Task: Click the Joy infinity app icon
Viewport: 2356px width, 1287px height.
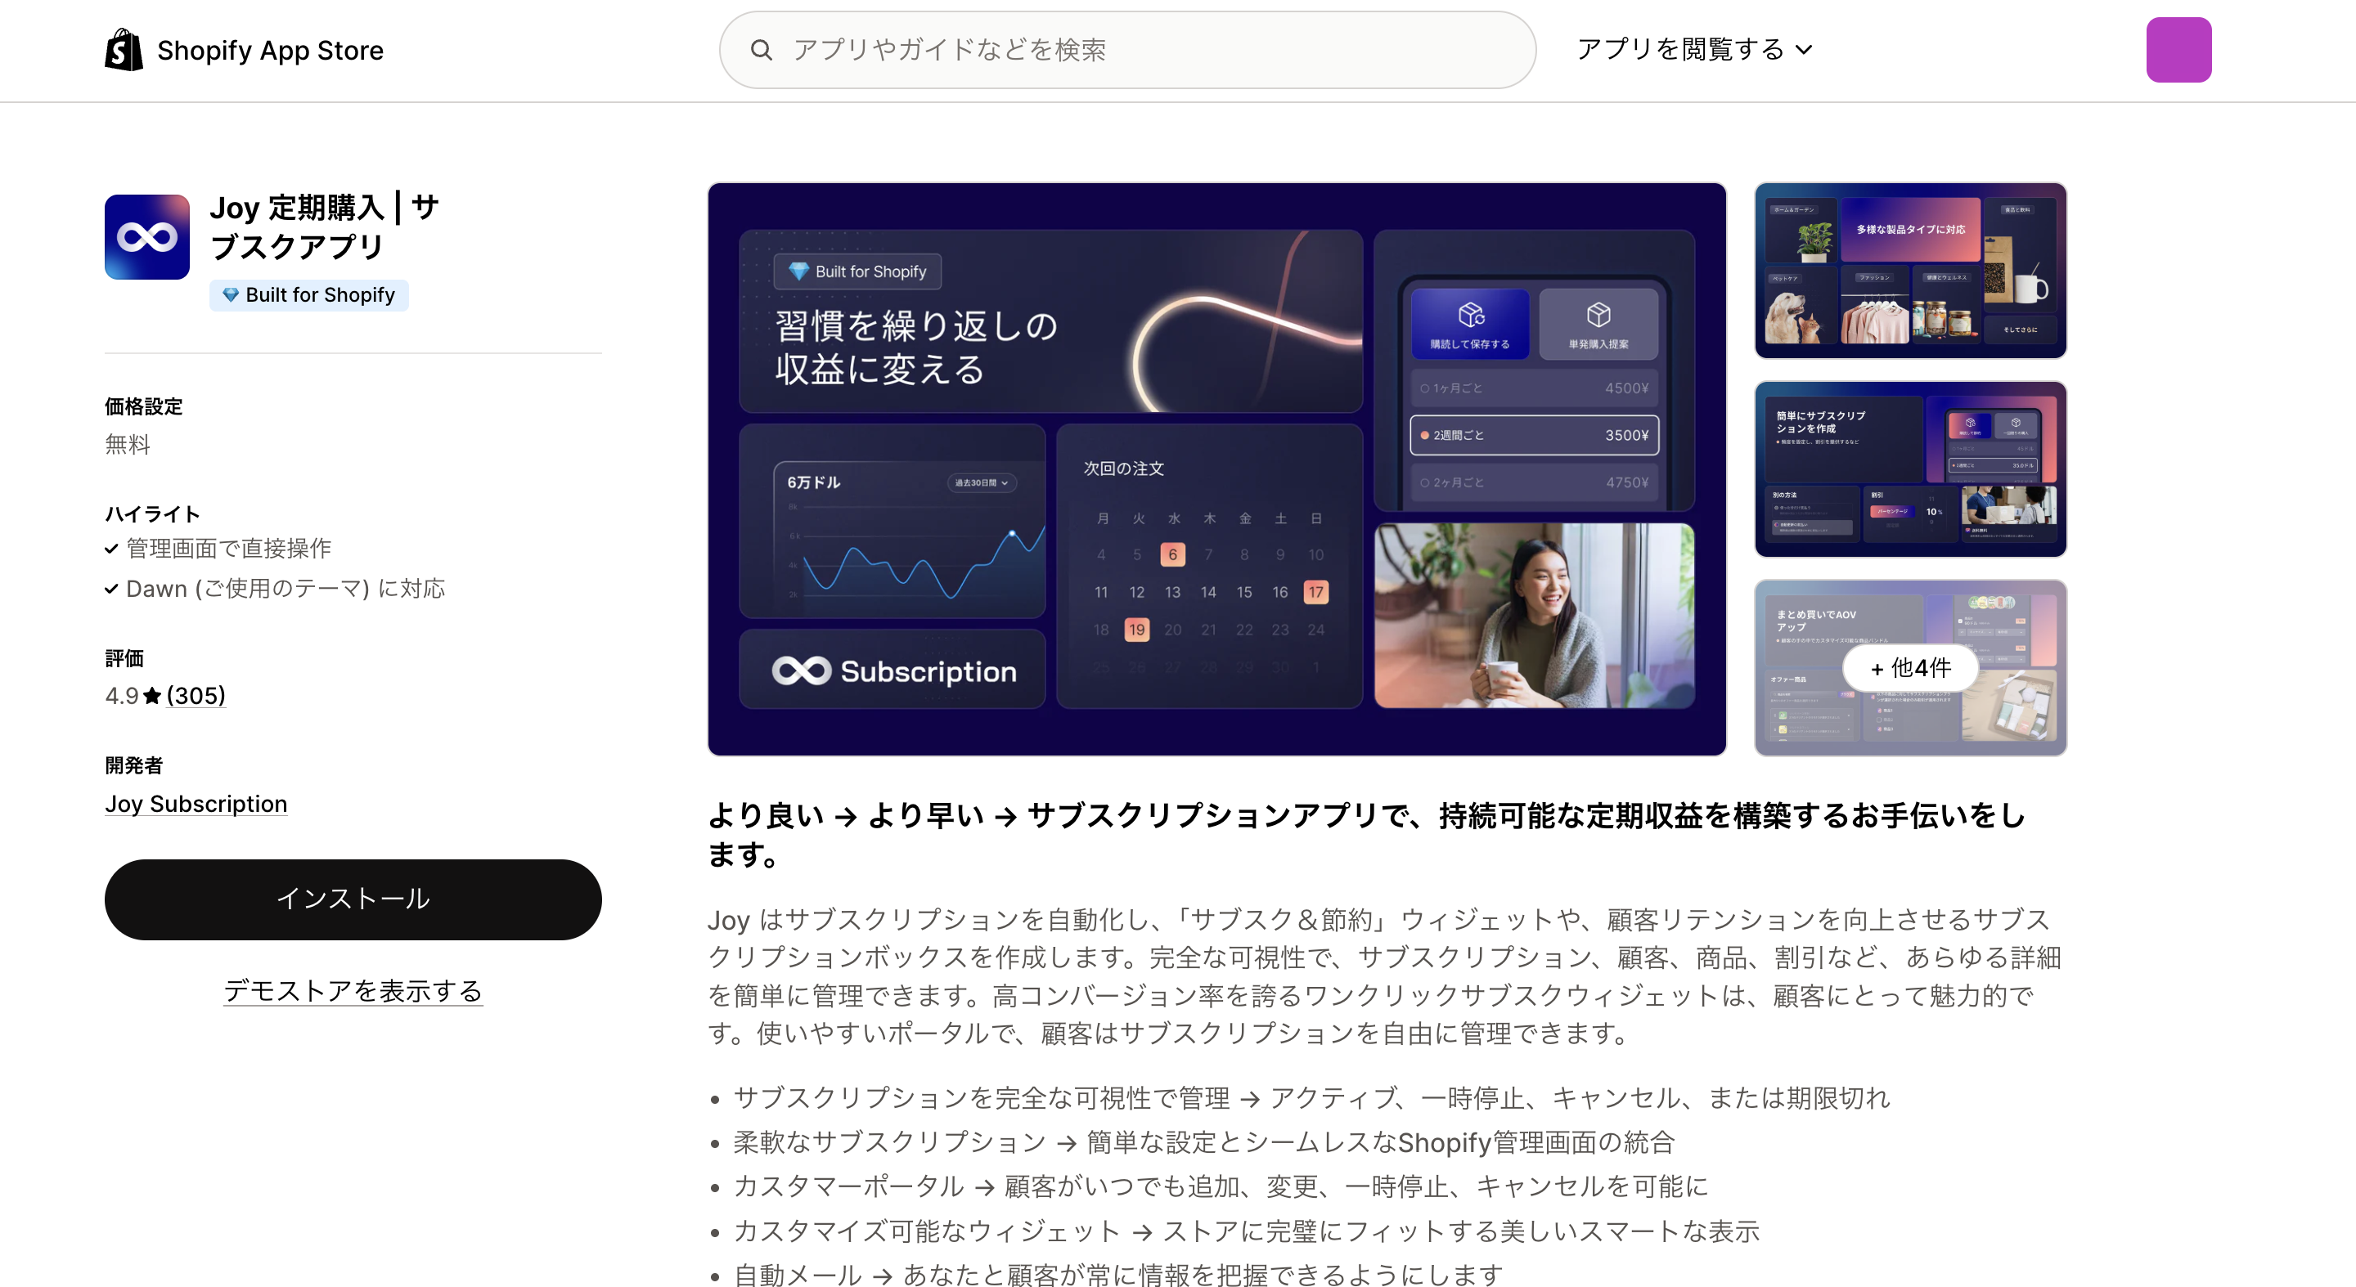Action: tap(146, 237)
